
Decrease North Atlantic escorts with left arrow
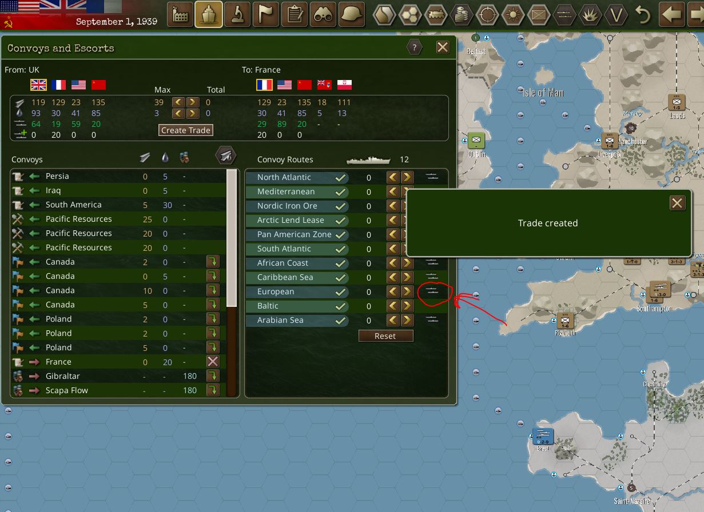pyautogui.click(x=393, y=177)
